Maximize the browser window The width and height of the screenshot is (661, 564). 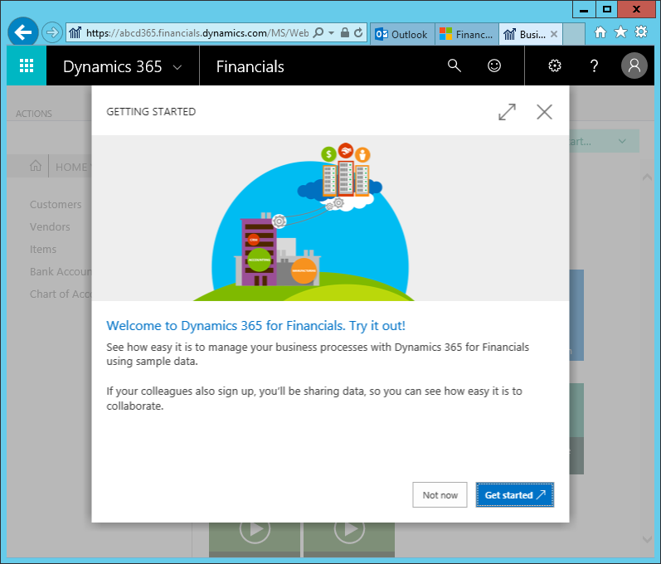606,9
